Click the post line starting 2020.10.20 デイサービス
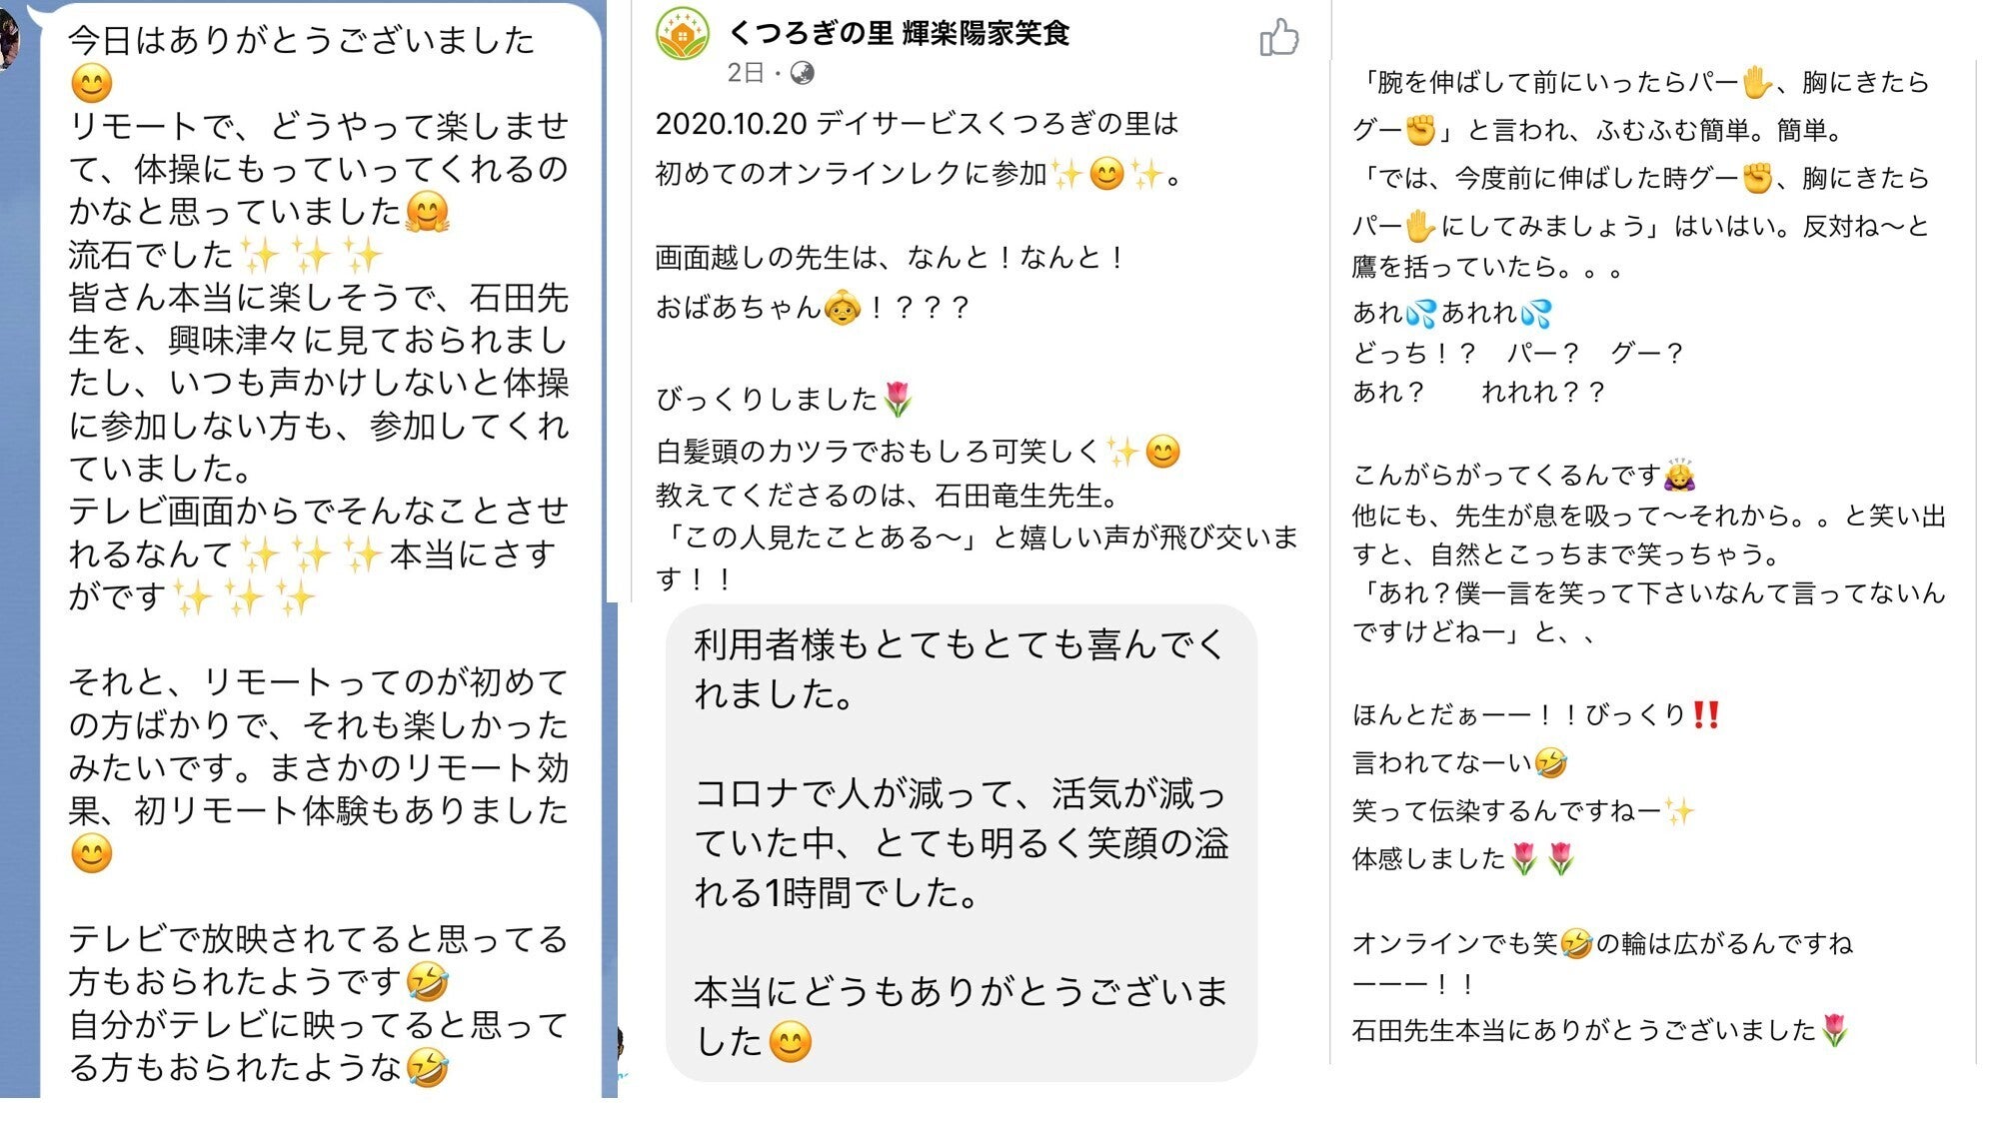The image size is (1999, 1124). point(917,124)
